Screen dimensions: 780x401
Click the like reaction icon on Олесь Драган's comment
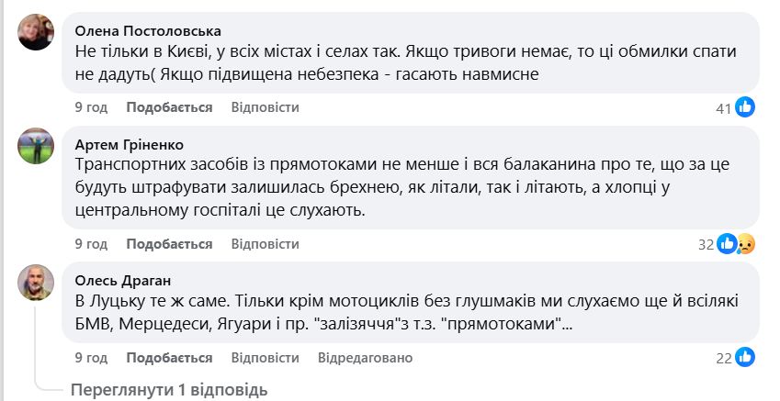(x=745, y=357)
